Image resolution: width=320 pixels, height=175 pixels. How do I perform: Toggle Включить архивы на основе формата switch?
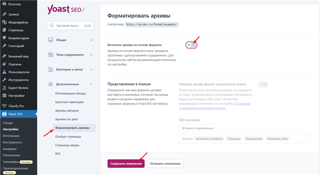pos(192,45)
